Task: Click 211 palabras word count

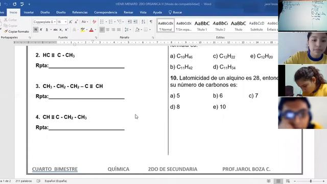Action: [24, 181]
